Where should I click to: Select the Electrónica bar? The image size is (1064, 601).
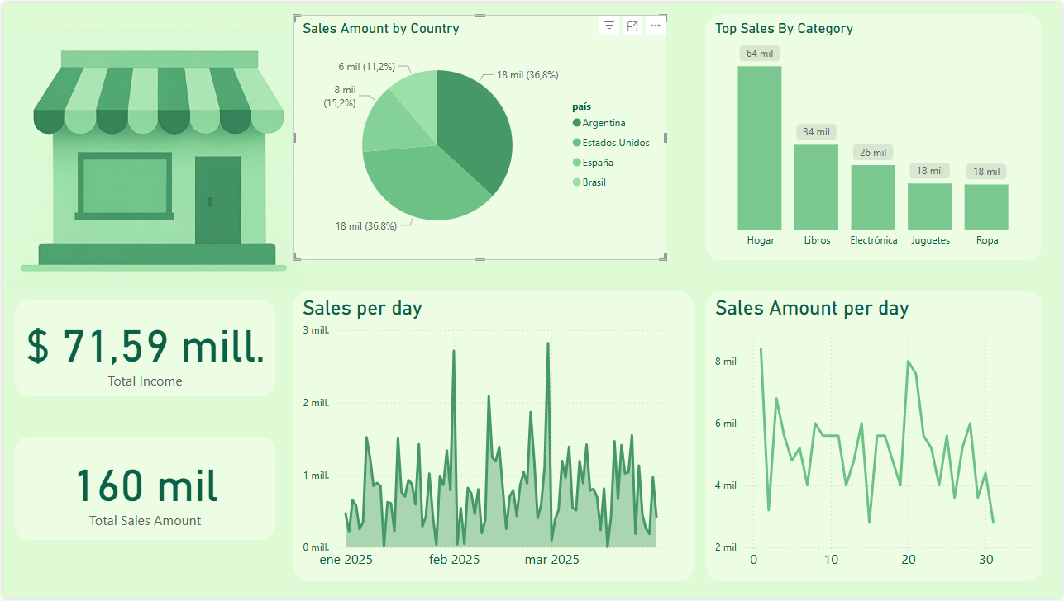[x=873, y=198]
